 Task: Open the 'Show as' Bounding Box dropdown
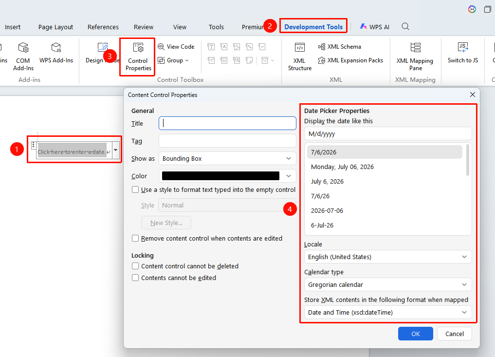tap(227, 158)
